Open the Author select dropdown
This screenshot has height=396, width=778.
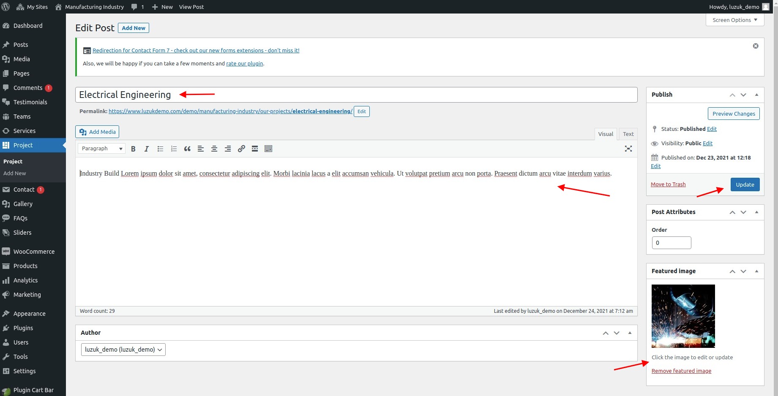point(123,350)
